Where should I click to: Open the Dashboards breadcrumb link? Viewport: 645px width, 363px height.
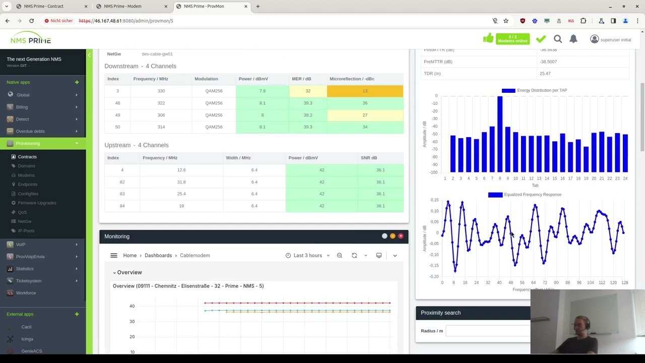pos(158,256)
